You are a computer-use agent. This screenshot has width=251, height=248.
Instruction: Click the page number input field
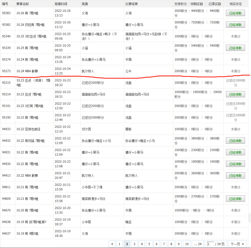[210, 244]
